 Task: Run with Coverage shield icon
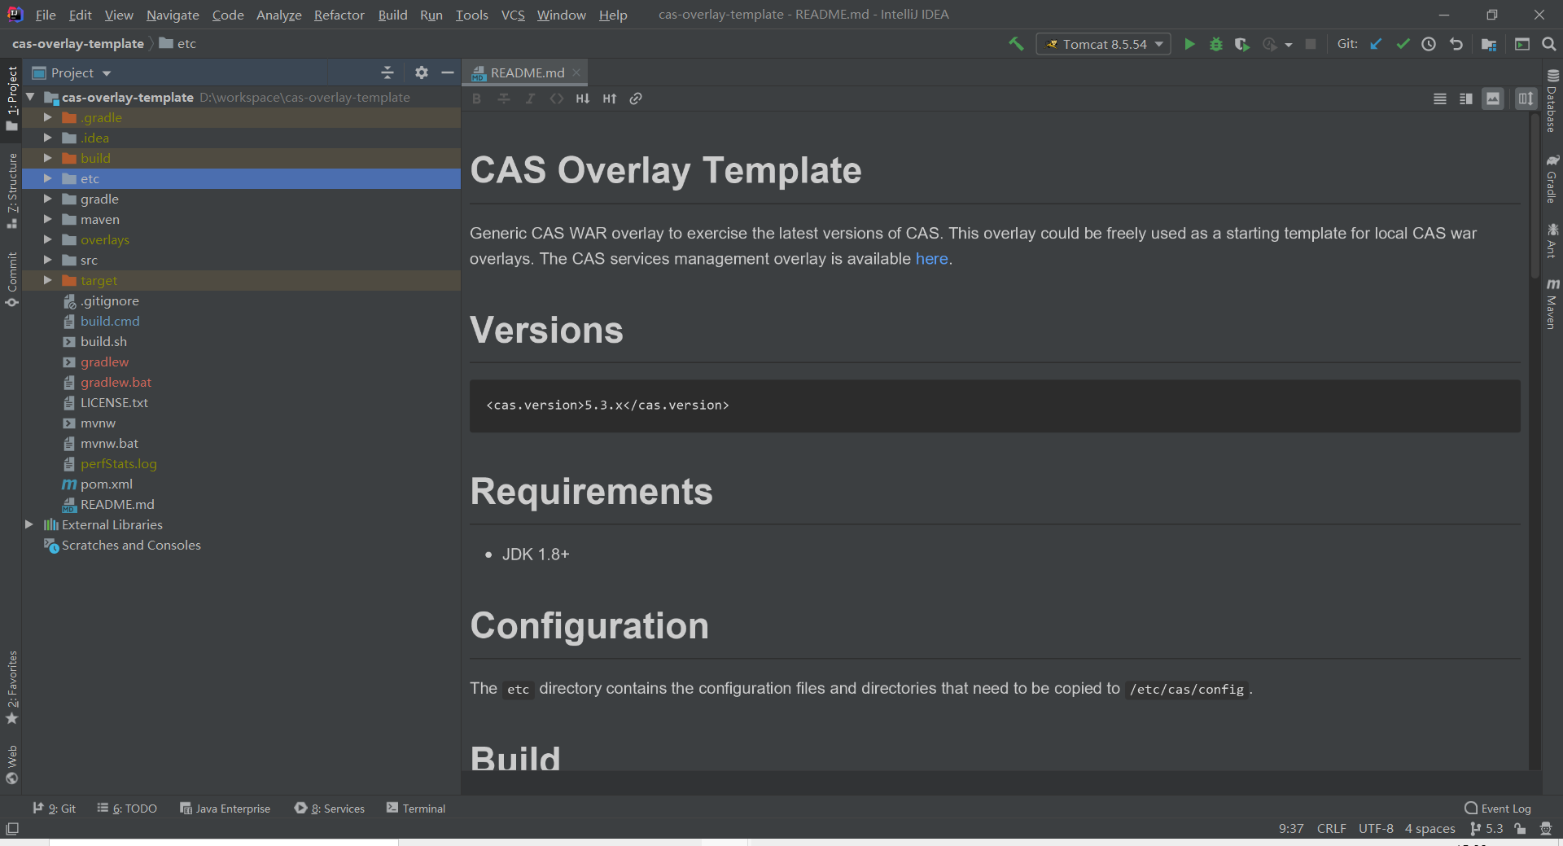(x=1241, y=44)
